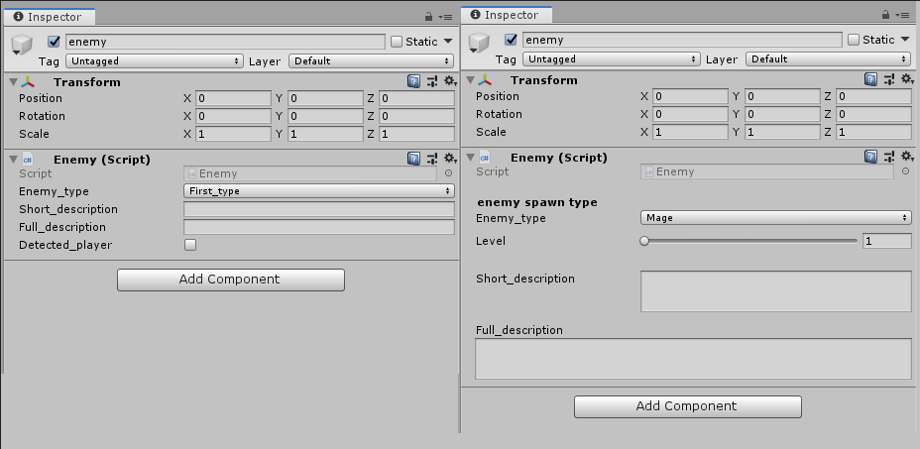This screenshot has width=920, height=449.
Task: Click the Detected_player label
Action: click(65, 246)
